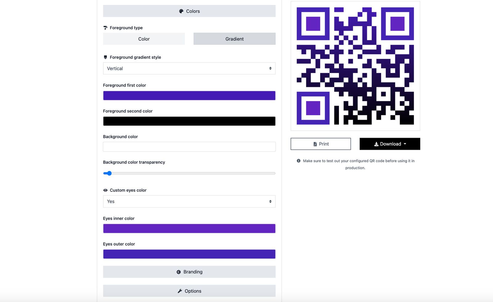Switch foreground type to Color
The height and width of the screenshot is (302, 493).
(x=144, y=39)
